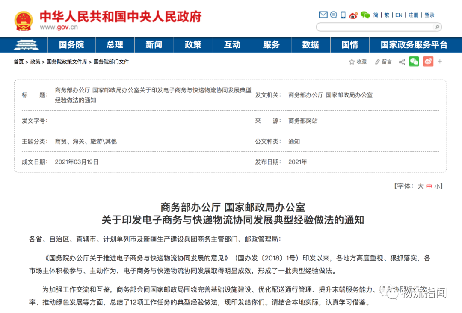462x313 pixels.
Task: Click the 商贸、海关、旅游\其他 category text
Action: pos(86,142)
